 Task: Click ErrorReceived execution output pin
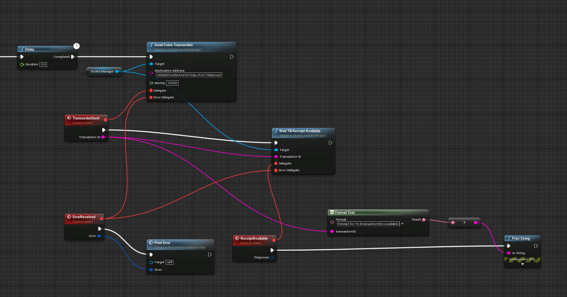point(100,229)
